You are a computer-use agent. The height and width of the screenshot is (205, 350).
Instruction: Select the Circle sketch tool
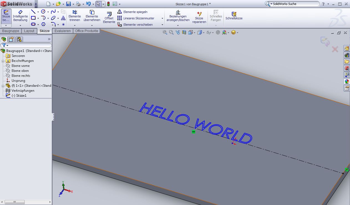(43, 12)
